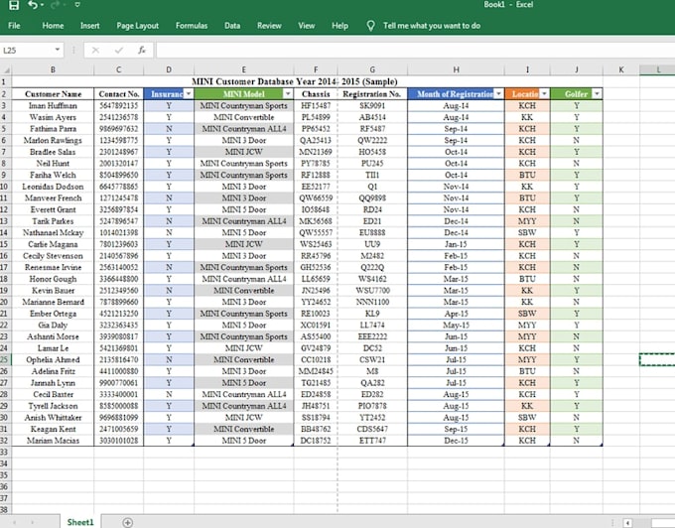Screen dimensions: 675x528
Task: Switch to the Home ribbon tab
Action: pyautogui.click(x=53, y=26)
